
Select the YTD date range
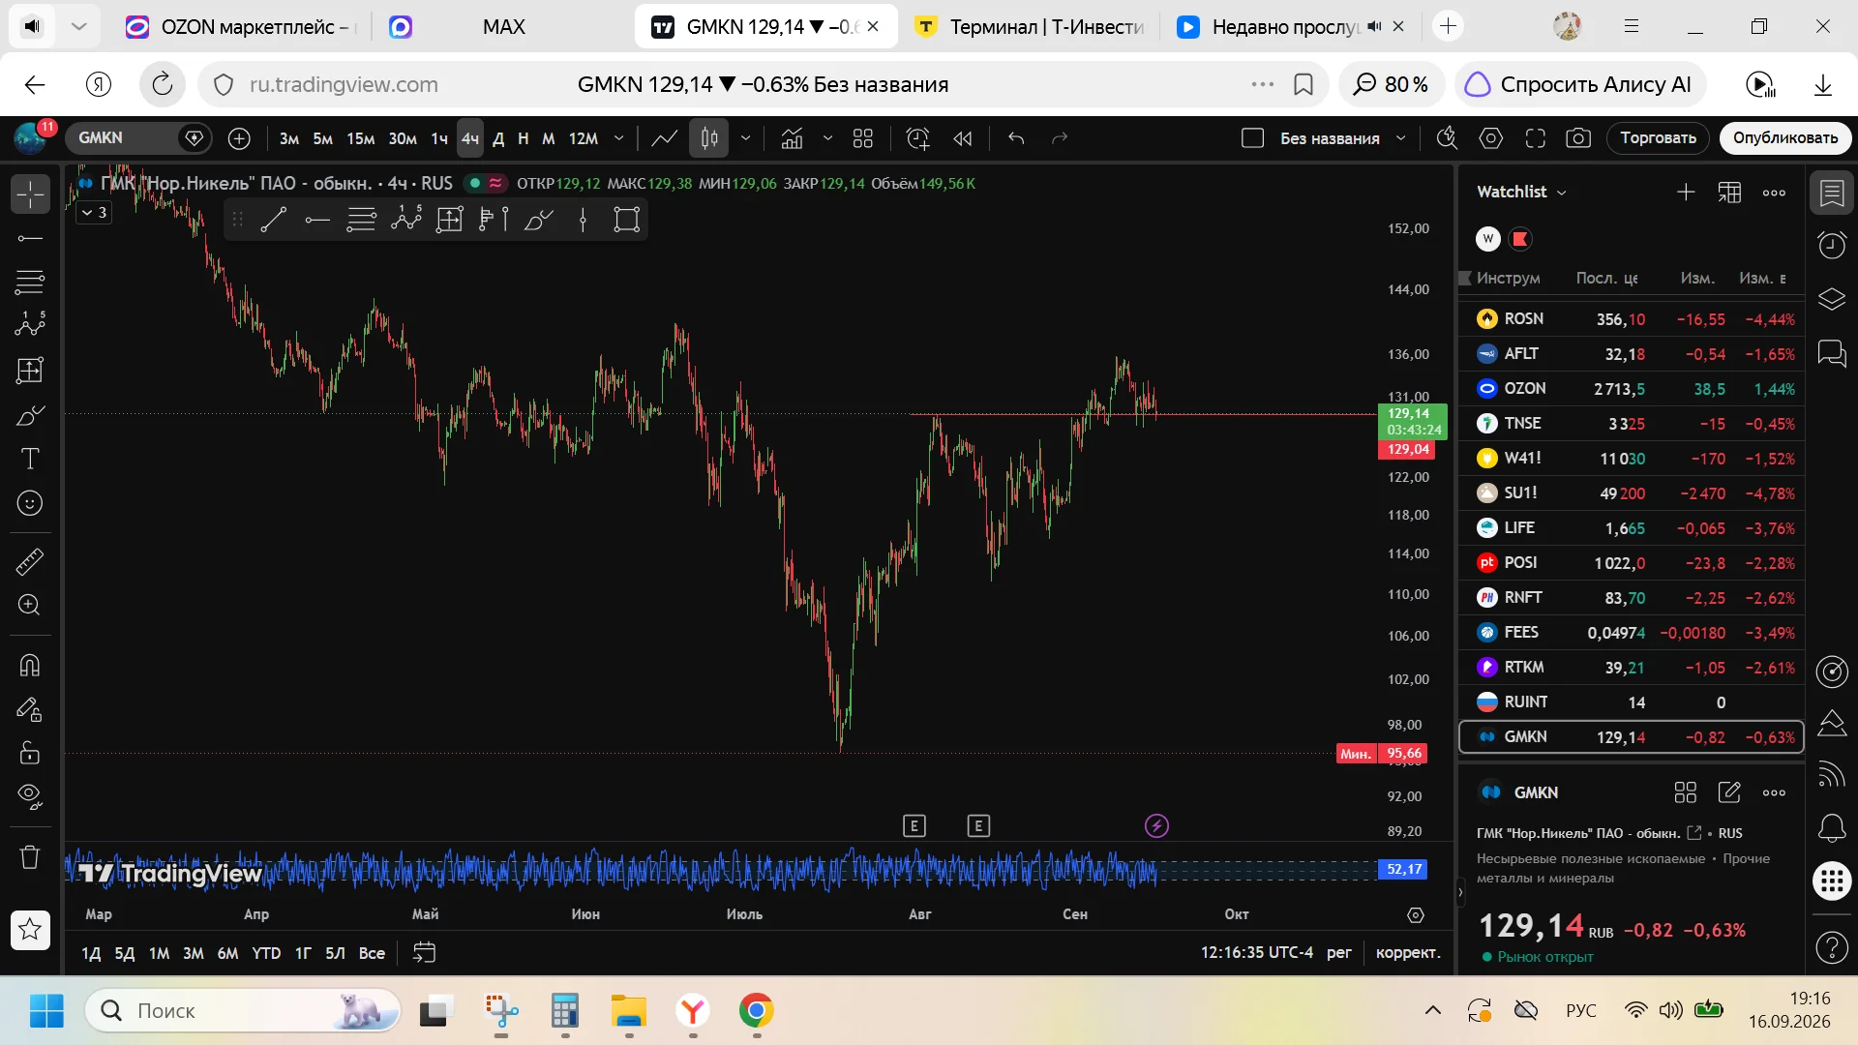[266, 953]
